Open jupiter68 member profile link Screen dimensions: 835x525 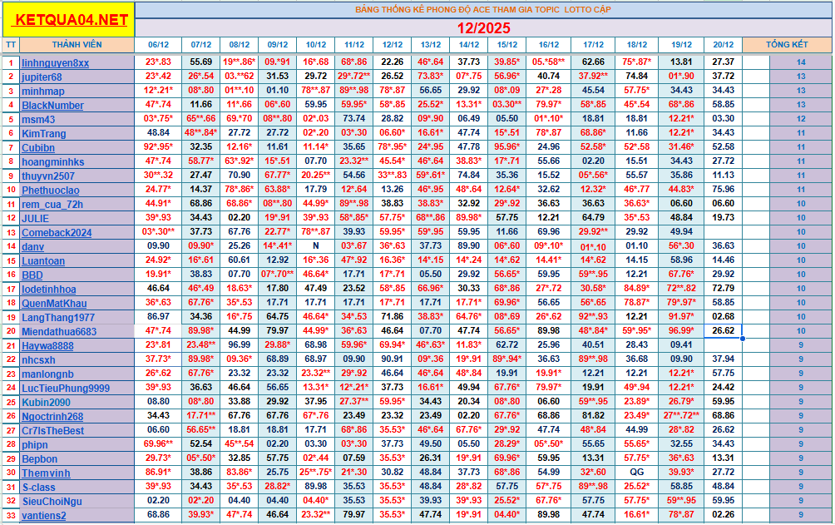[42, 77]
